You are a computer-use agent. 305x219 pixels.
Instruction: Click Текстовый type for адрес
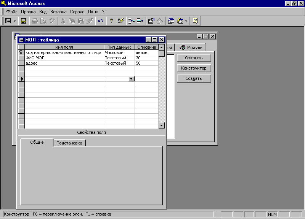pyautogui.click(x=119, y=63)
